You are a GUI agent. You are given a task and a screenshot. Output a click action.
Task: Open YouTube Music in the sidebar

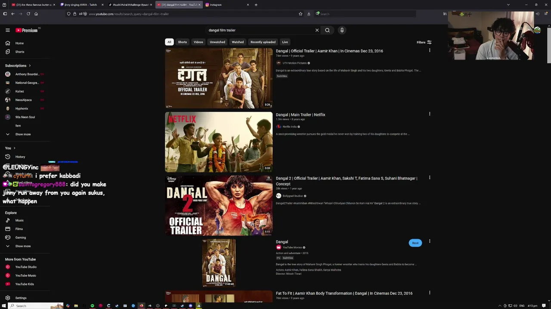[25, 276]
